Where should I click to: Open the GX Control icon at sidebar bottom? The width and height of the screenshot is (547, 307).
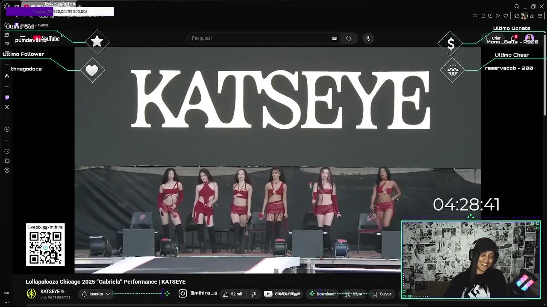(x=6, y=293)
